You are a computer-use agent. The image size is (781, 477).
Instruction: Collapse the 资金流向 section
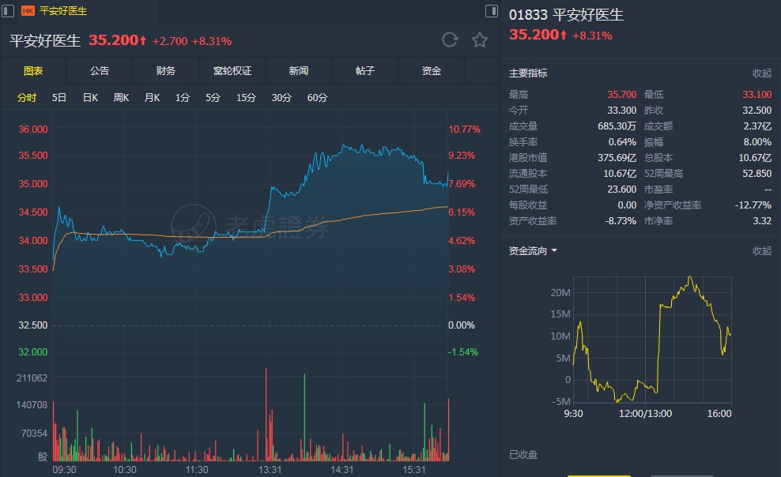pyautogui.click(x=762, y=250)
